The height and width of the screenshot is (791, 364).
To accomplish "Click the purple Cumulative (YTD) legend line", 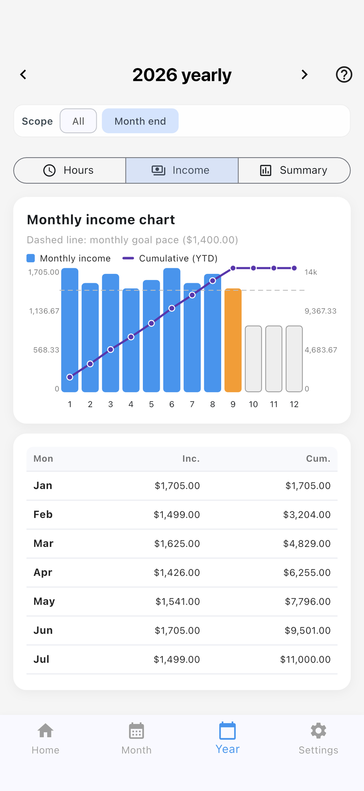I will [128, 258].
